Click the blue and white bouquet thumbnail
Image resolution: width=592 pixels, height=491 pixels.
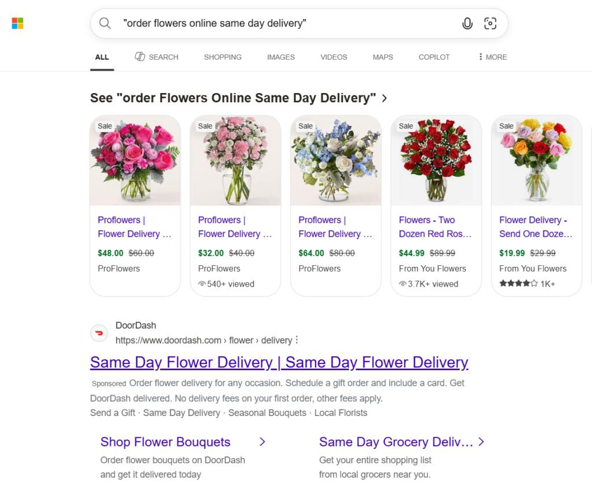pos(336,161)
